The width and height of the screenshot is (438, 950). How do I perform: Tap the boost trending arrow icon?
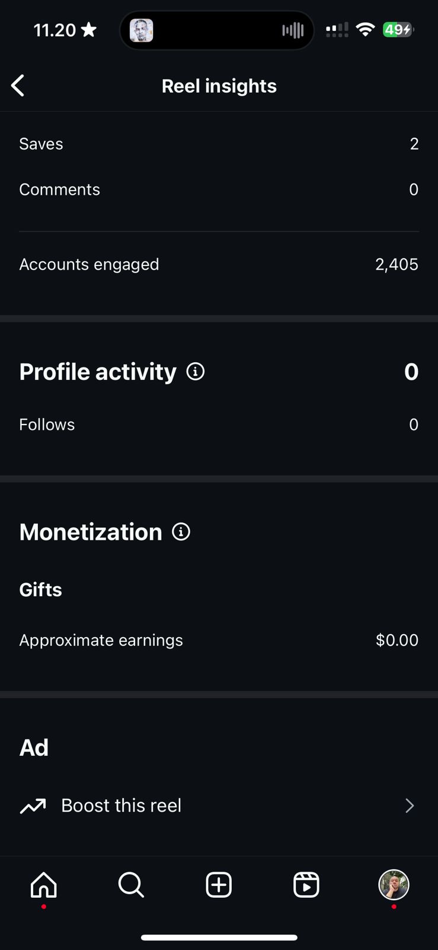tap(33, 806)
